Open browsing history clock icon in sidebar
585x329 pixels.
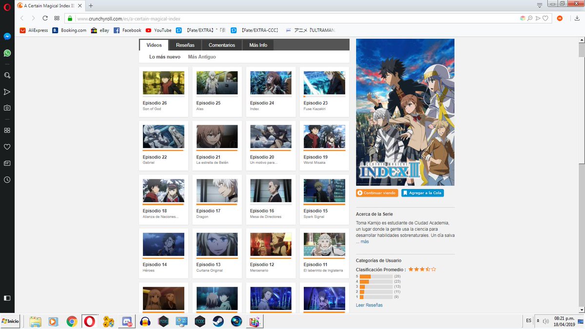click(7, 179)
